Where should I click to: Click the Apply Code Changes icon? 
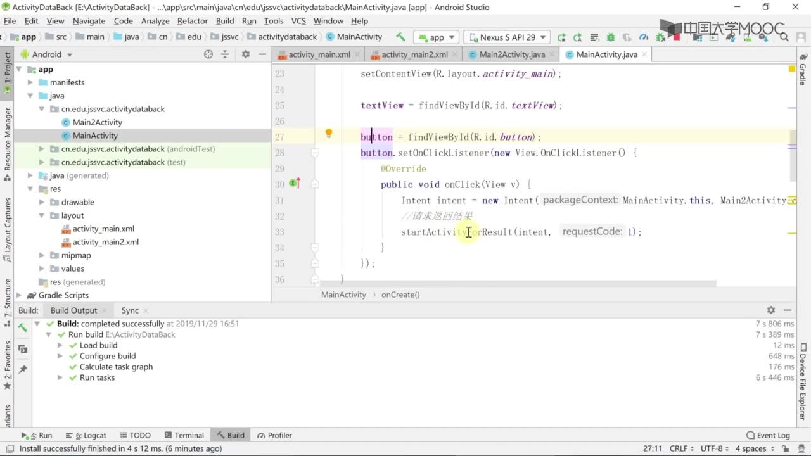[x=594, y=37]
